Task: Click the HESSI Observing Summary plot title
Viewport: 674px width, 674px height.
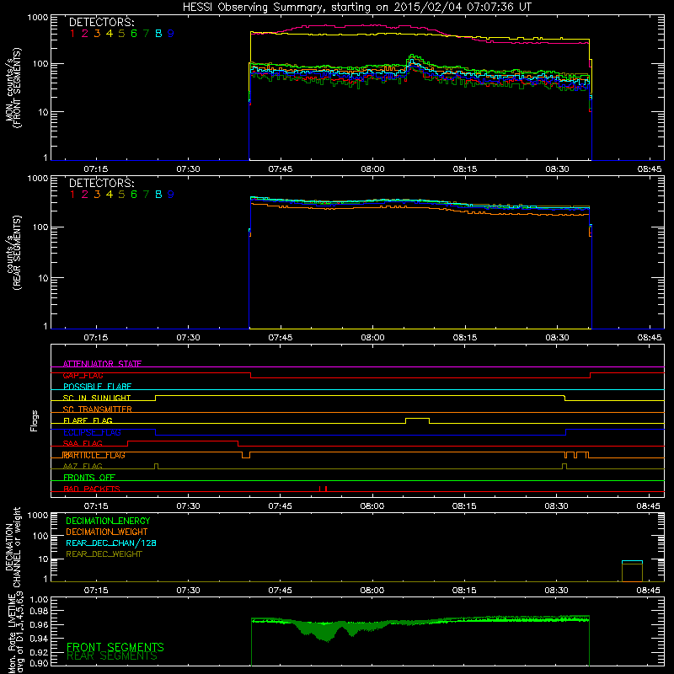Action: [357, 8]
